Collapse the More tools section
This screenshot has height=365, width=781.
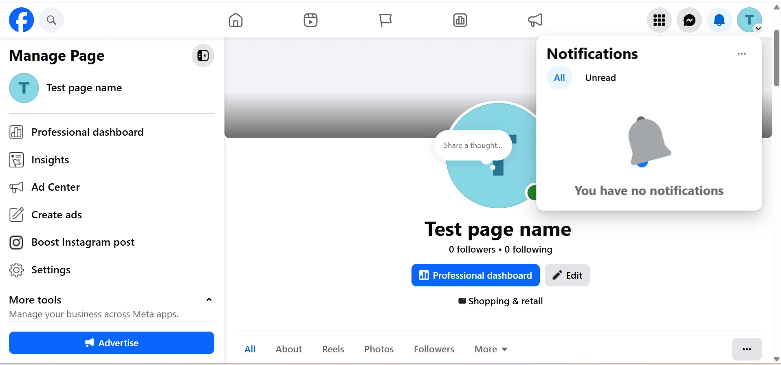(209, 299)
